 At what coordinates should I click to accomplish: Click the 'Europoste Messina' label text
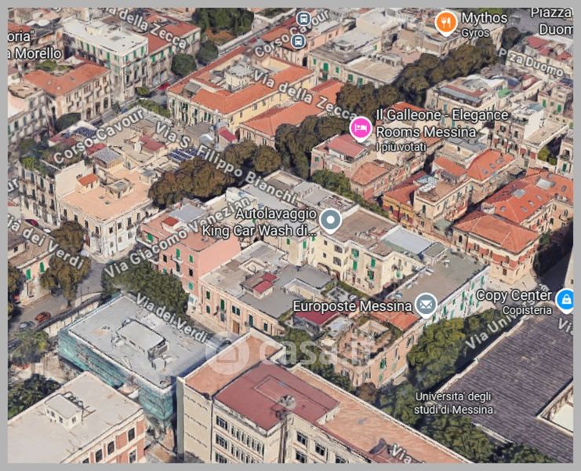coord(352,306)
